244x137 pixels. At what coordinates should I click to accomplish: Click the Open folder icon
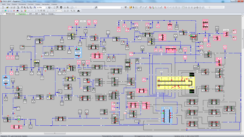tap(7, 7)
